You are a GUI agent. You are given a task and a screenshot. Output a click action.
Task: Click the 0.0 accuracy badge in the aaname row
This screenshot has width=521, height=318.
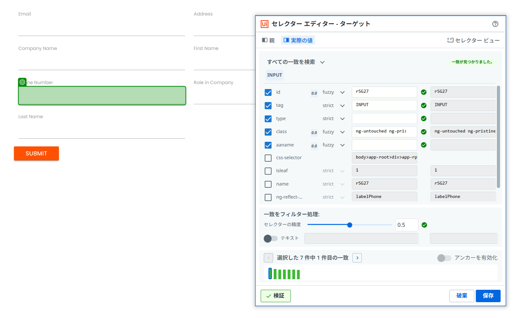pos(314,146)
